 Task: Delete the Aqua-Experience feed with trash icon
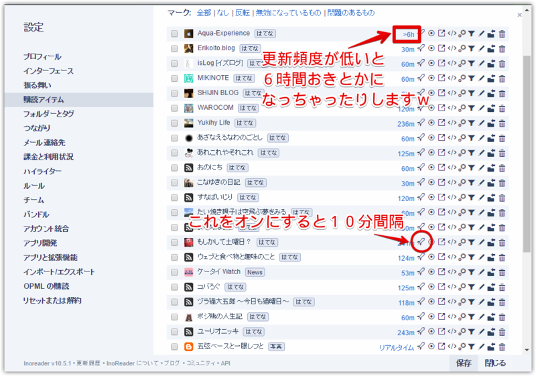(x=502, y=34)
